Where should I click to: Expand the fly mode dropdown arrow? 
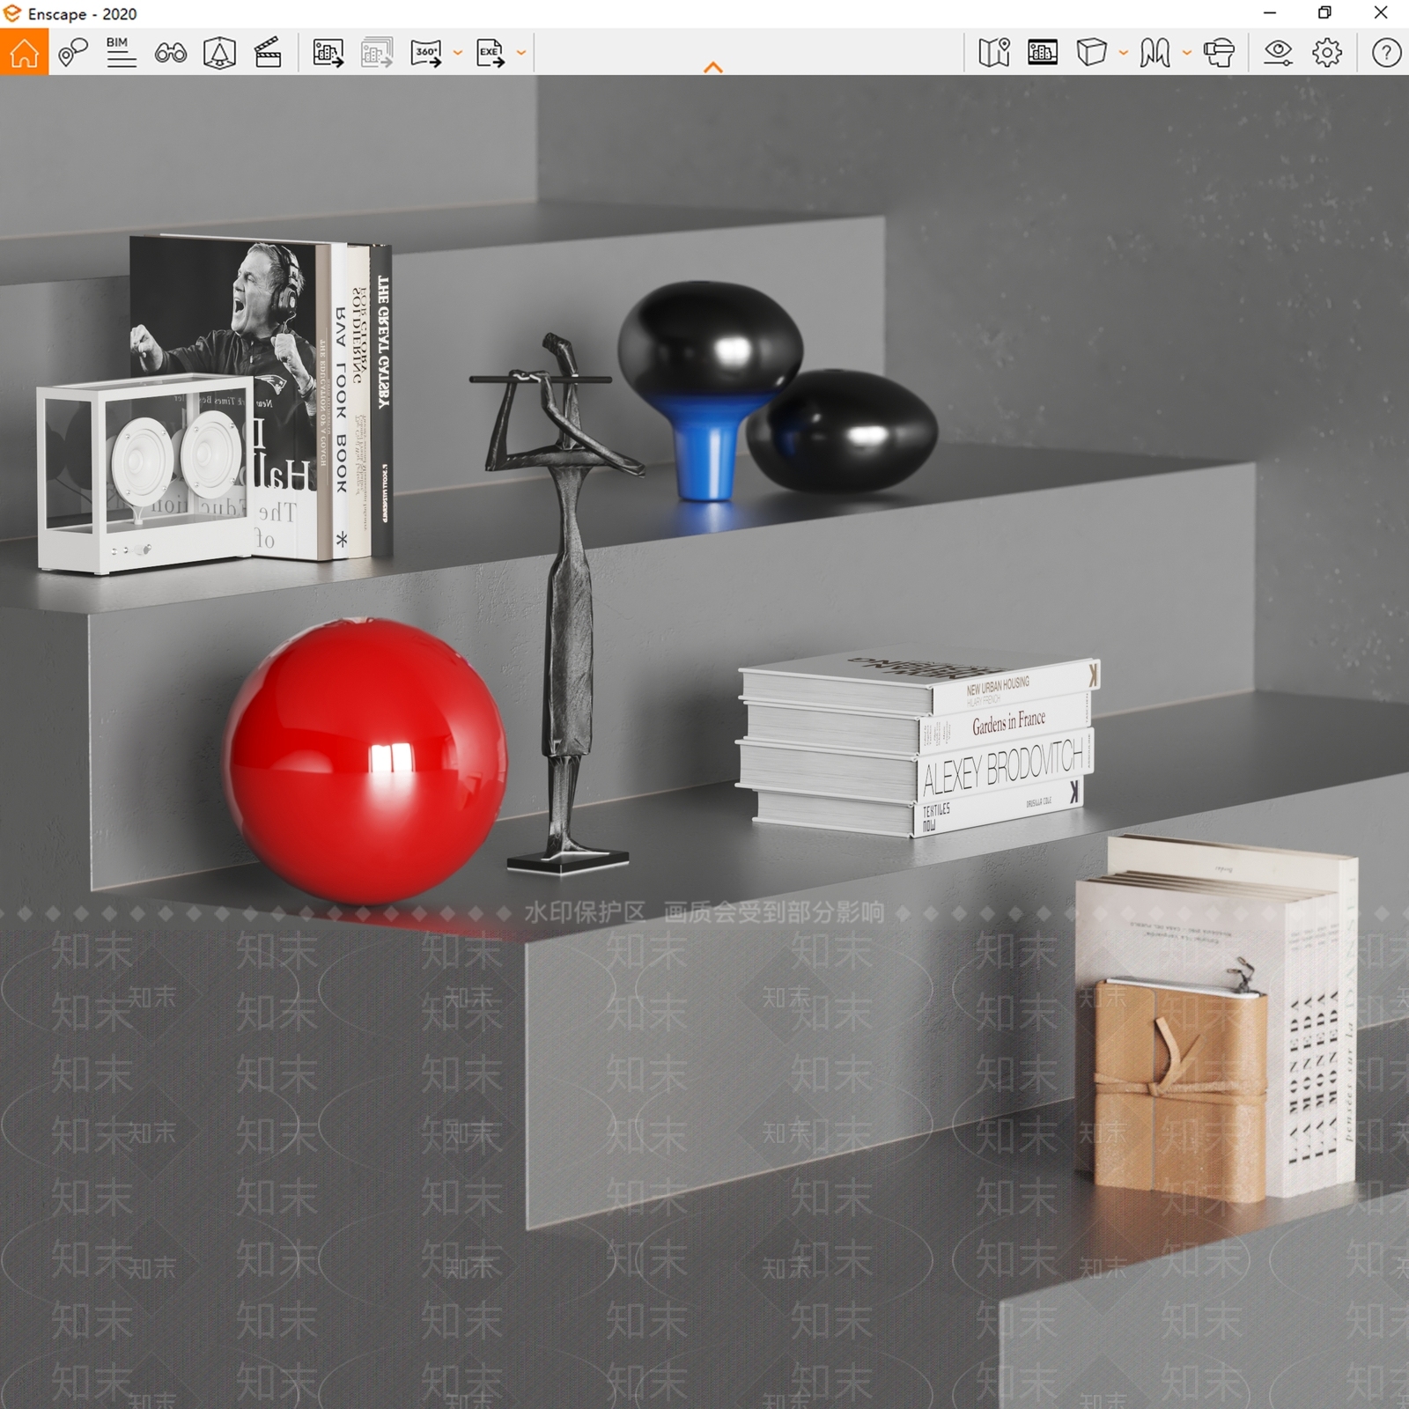[1186, 53]
